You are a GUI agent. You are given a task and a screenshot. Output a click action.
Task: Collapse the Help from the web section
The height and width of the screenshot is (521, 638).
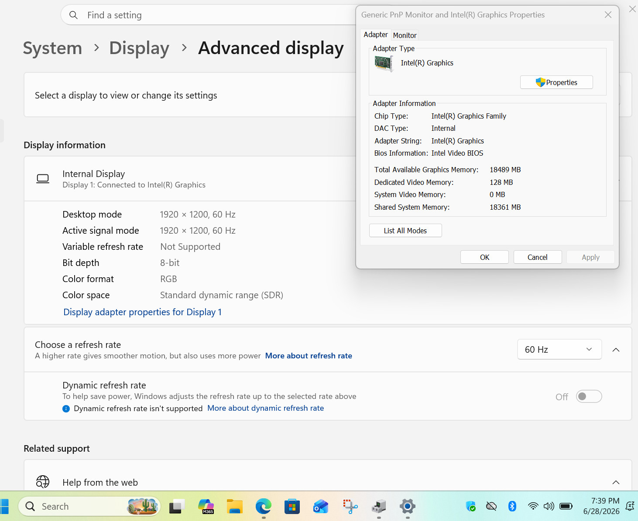coord(616,482)
